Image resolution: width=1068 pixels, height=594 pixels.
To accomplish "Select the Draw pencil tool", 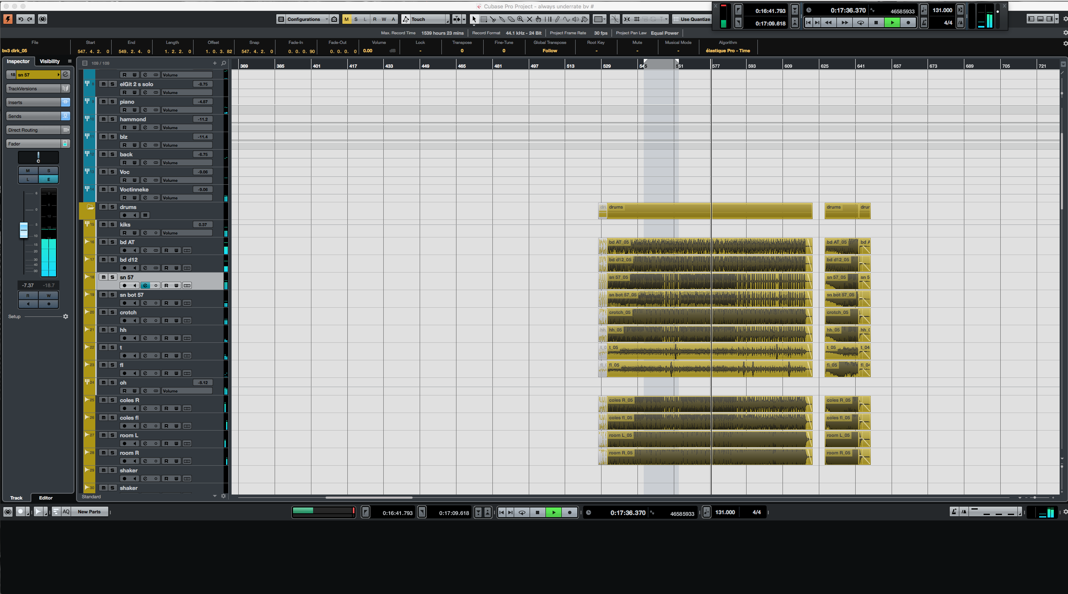I will (557, 19).
